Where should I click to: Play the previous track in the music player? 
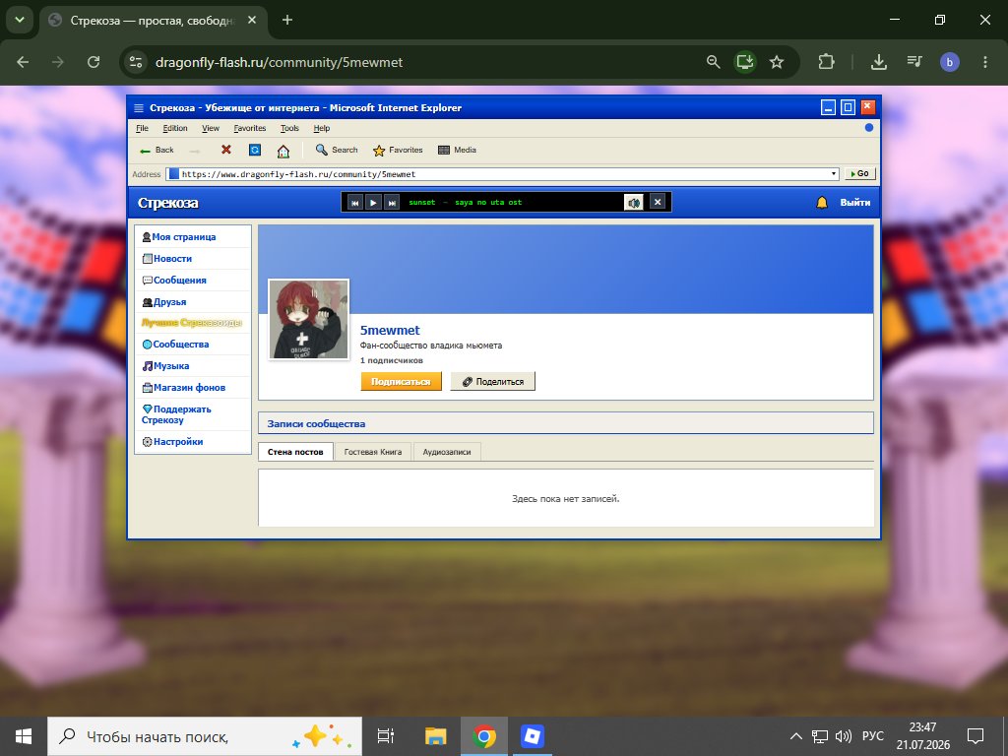point(354,203)
